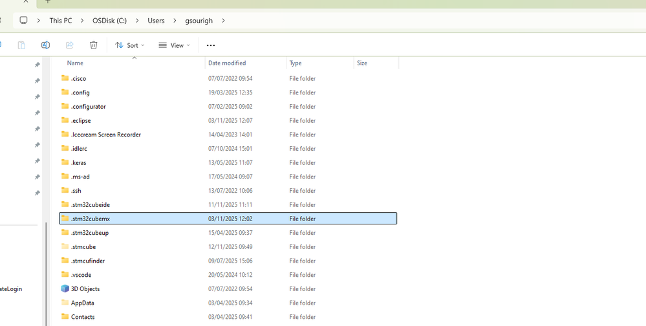This screenshot has height=326, width=646.
Task: Select the .keras folder icon
Action: tap(65, 162)
